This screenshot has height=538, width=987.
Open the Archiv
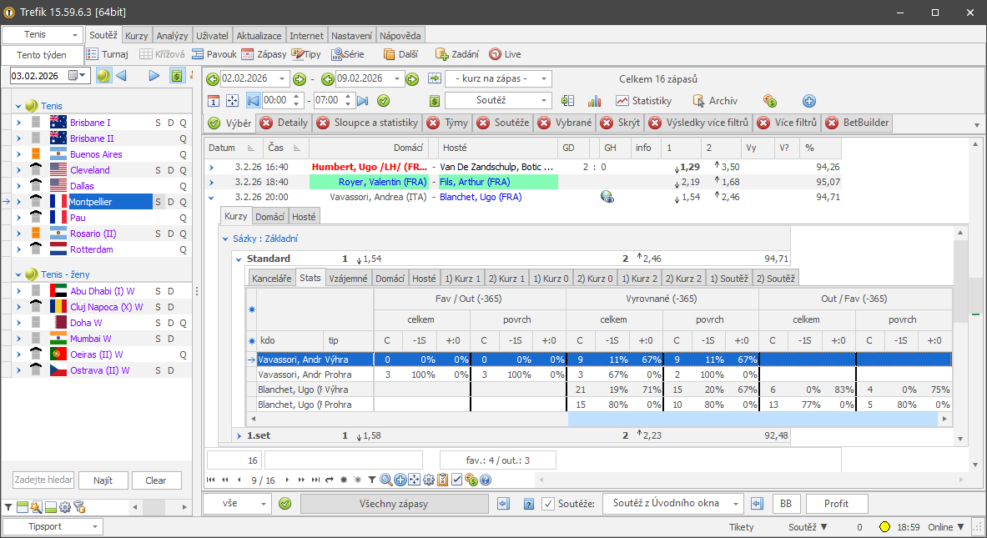pyautogui.click(x=714, y=101)
